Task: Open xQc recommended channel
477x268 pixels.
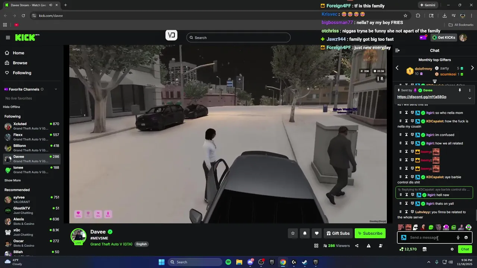Action: pos(32,232)
